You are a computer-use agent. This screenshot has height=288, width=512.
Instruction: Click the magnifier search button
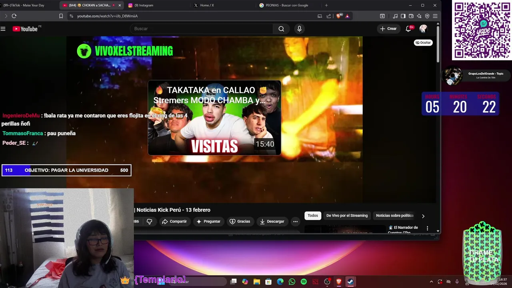click(x=281, y=29)
